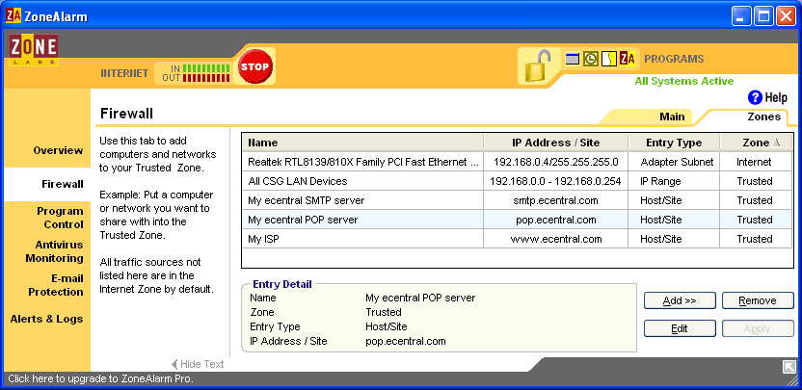This screenshot has width=802, height=390.
Task: Click the resize icon in bottom-right corner
Action: tap(789, 367)
